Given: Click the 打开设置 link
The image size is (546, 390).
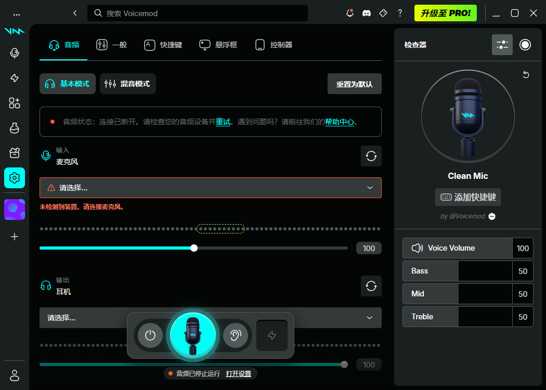Looking at the screenshot, I should (x=239, y=374).
